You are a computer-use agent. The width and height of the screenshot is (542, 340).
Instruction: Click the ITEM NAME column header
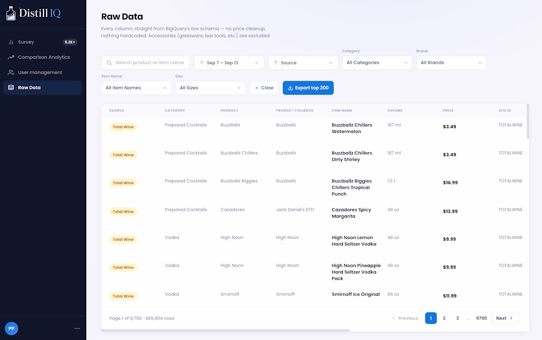coord(342,110)
